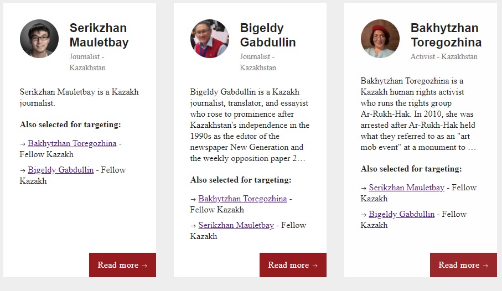Follow Bakhytzhan Toregozhina link in Bigeldy's card
This screenshot has height=291, width=502.
pyautogui.click(x=242, y=199)
